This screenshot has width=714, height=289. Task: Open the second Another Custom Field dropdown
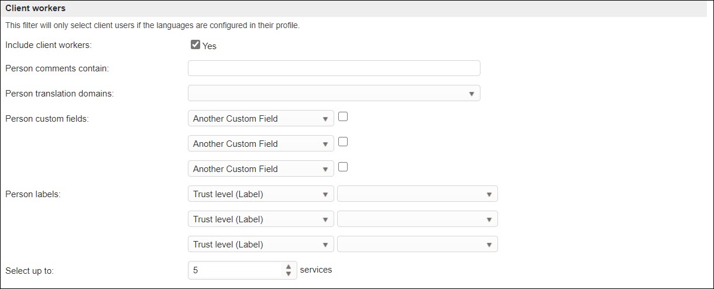coord(260,144)
